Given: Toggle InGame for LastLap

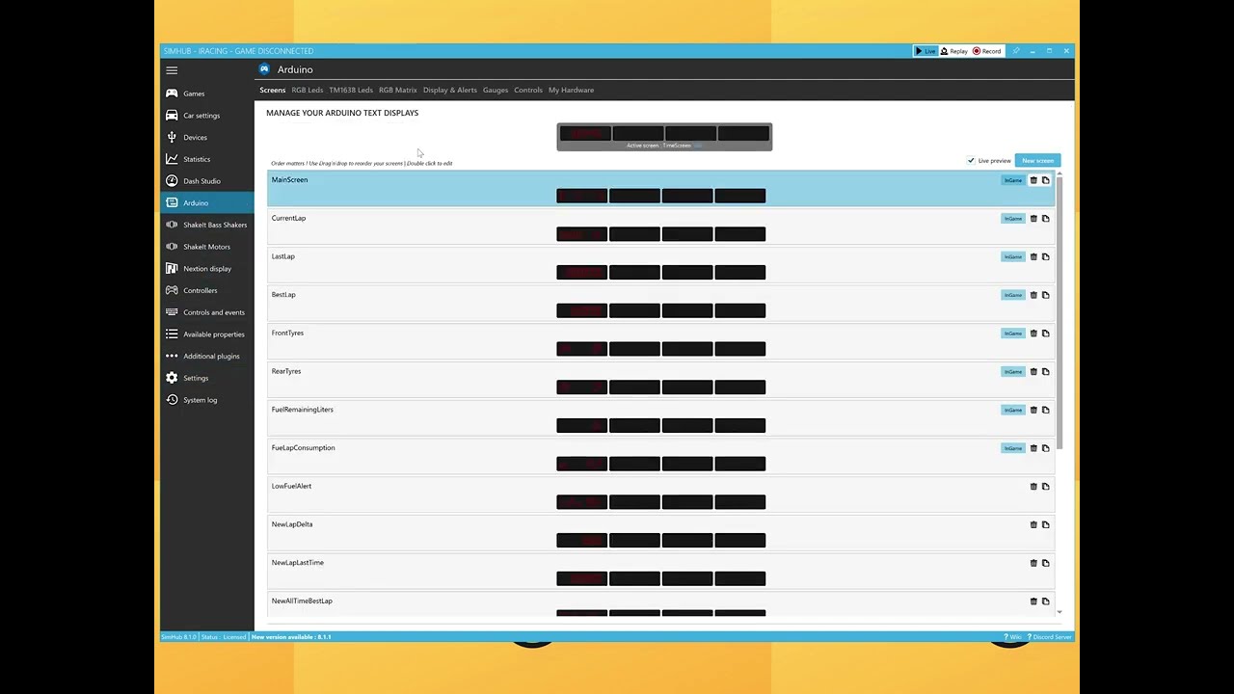Looking at the screenshot, I should pyautogui.click(x=1012, y=256).
